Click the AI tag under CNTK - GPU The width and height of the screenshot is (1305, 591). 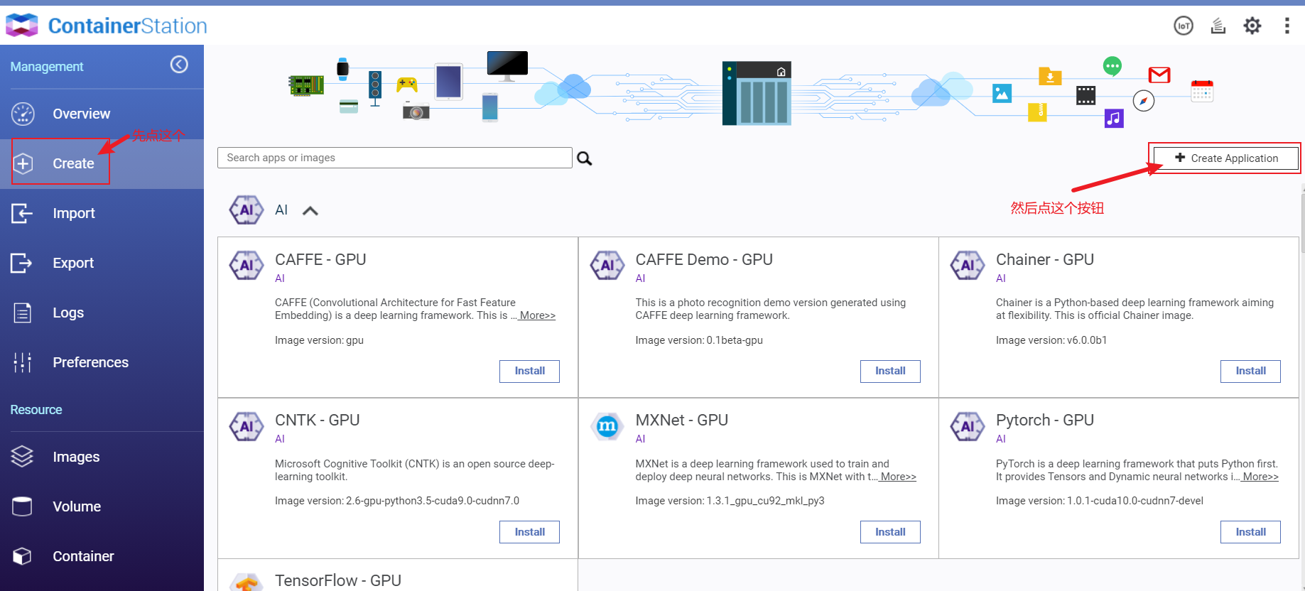pyautogui.click(x=280, y=439)
